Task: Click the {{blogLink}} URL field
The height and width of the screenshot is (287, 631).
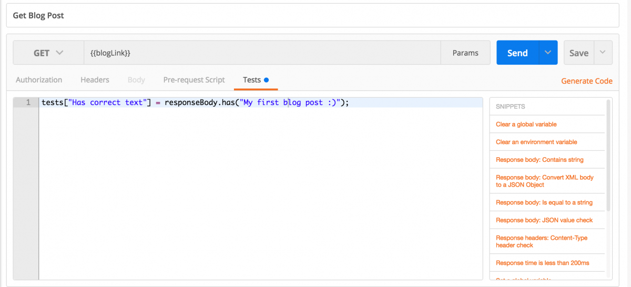Action: coord(262,53)
